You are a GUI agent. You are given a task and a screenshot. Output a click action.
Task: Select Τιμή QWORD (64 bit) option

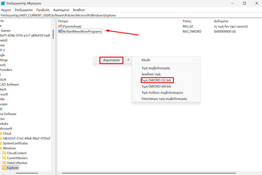tap(156, 86)
